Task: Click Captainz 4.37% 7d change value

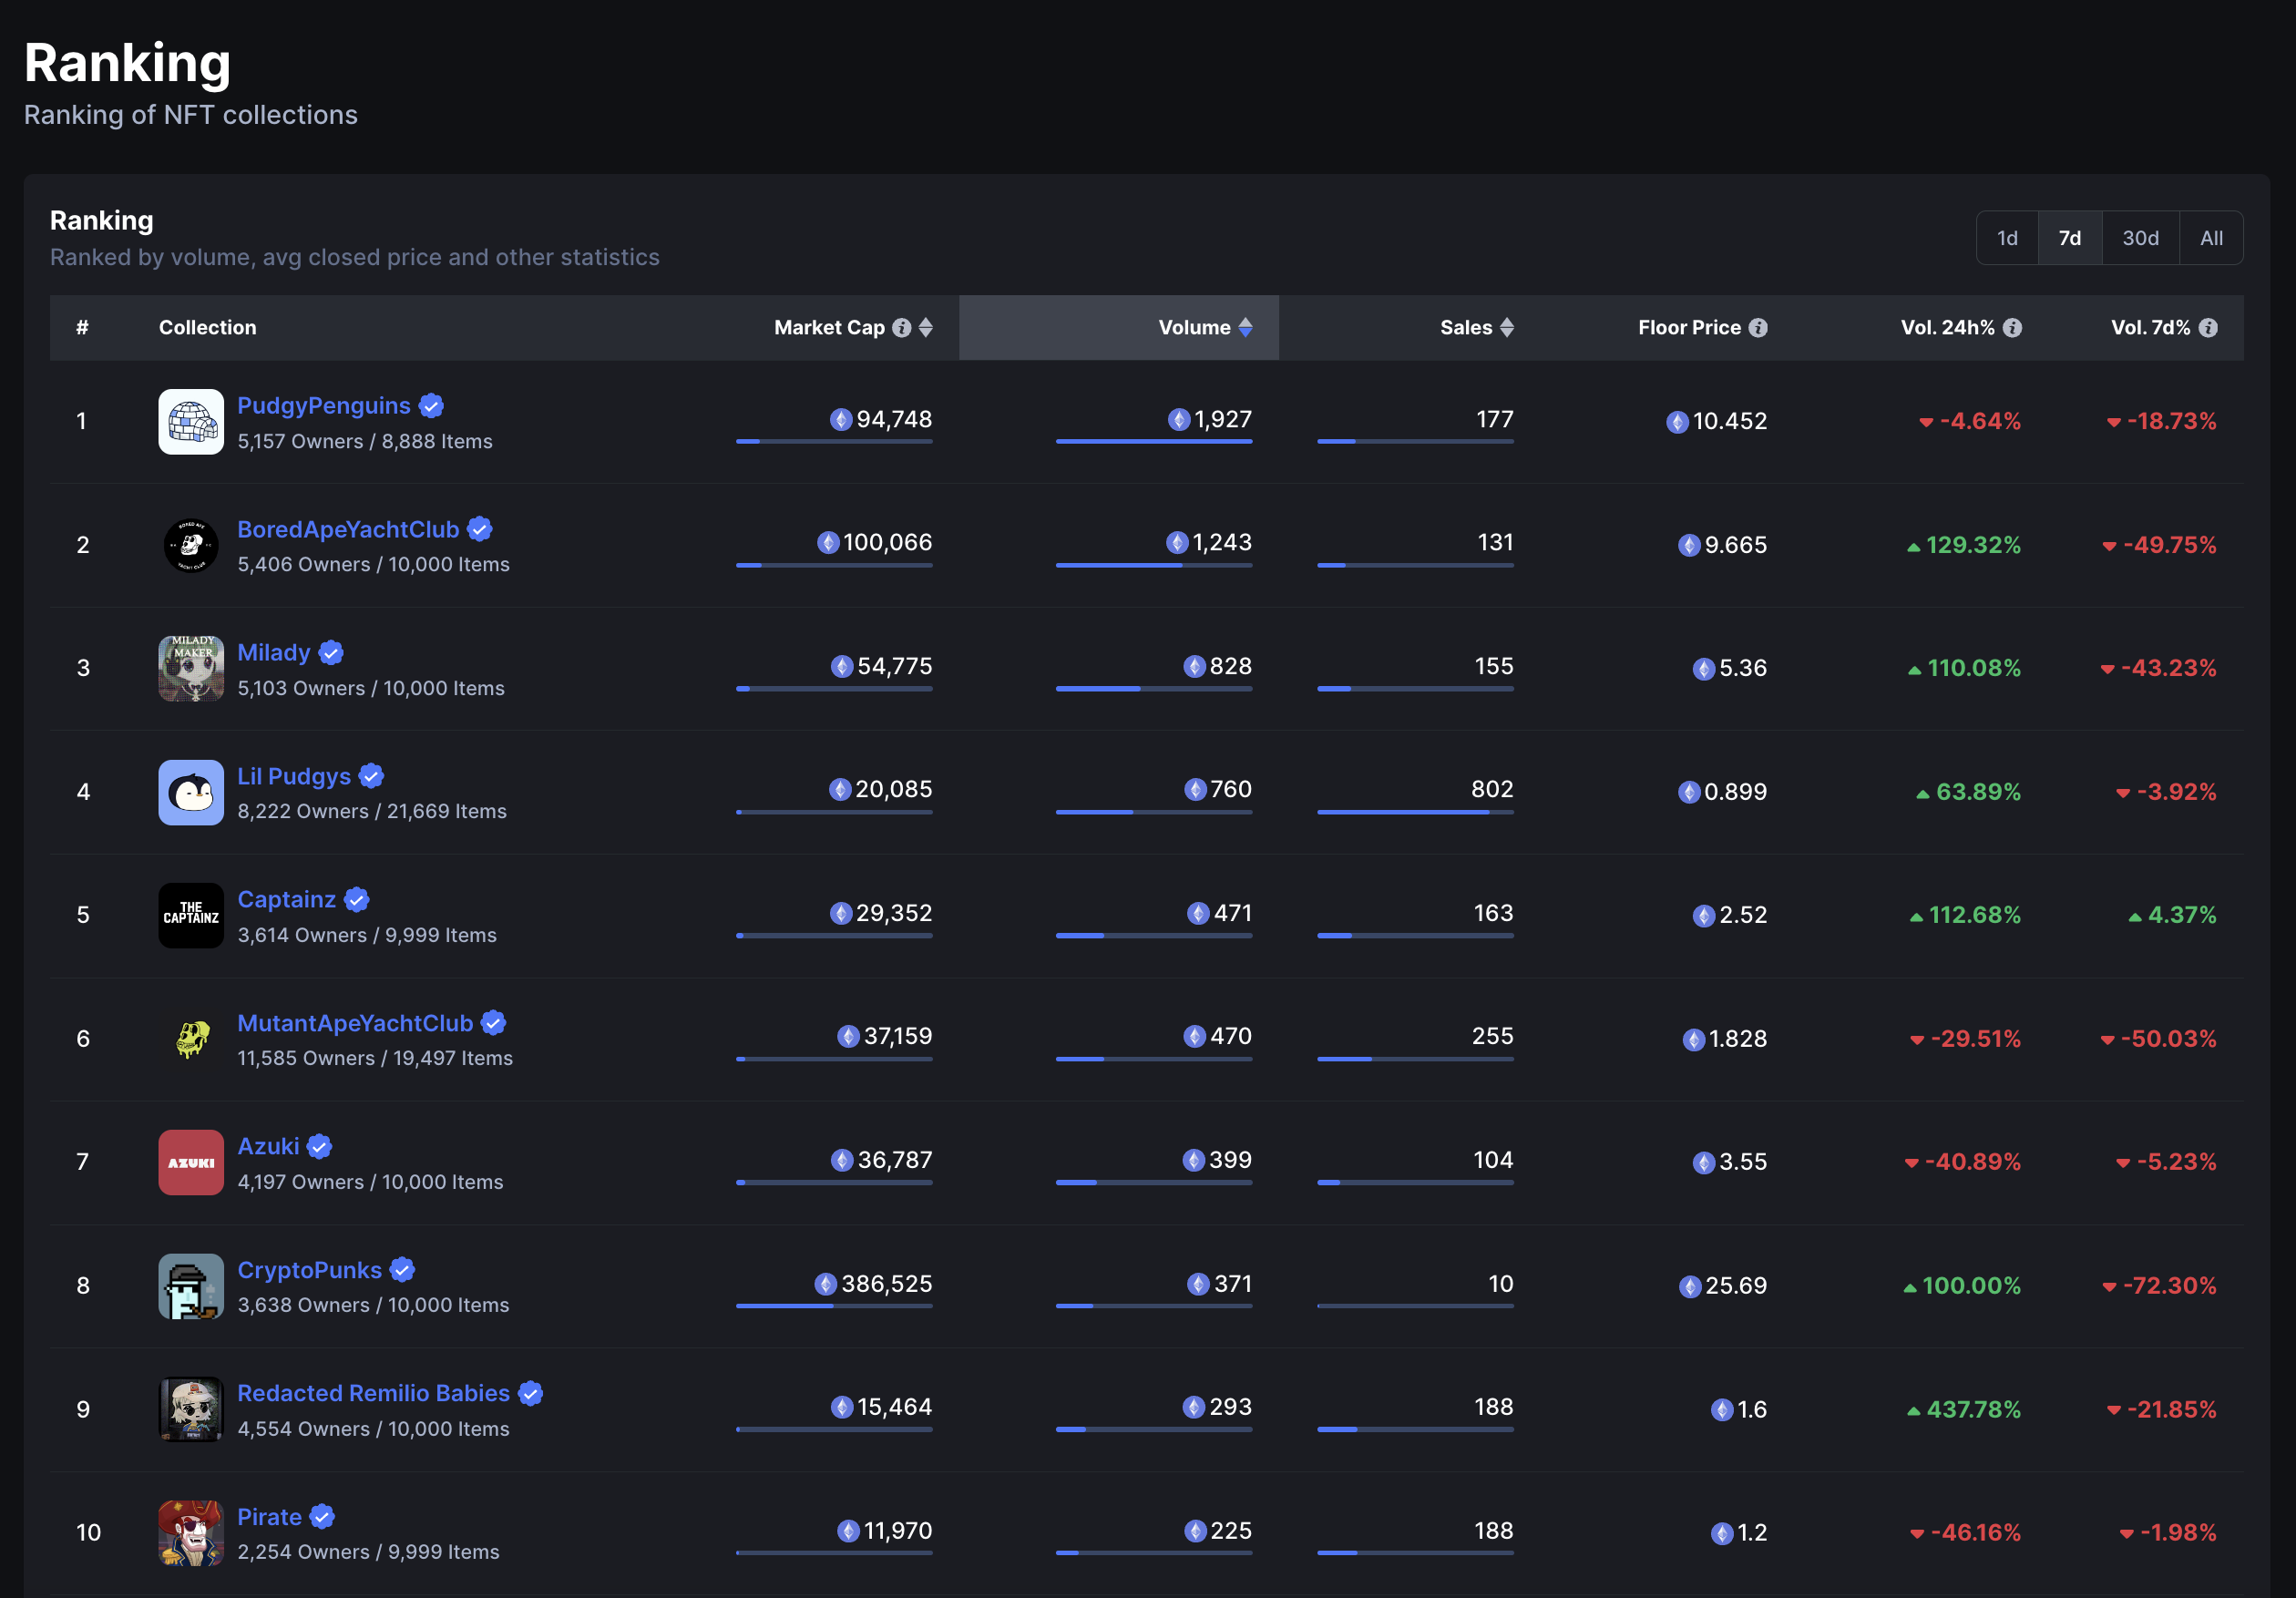Action: 2172,916
